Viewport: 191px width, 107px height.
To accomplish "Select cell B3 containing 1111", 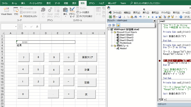I will [46, 42].
